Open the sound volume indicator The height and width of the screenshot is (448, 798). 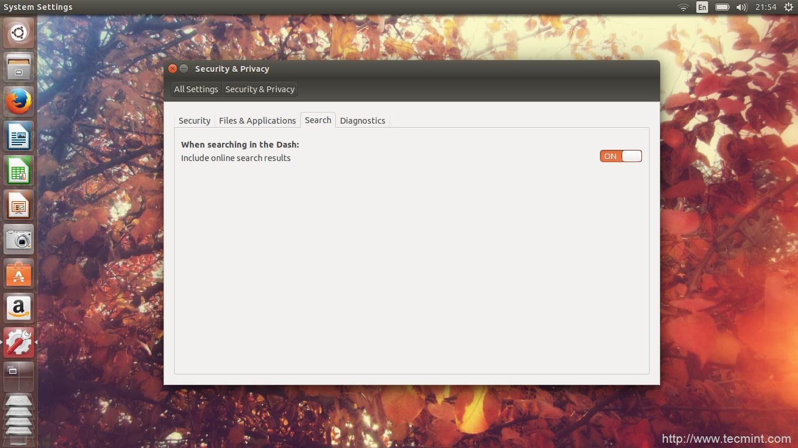point(742,7)
